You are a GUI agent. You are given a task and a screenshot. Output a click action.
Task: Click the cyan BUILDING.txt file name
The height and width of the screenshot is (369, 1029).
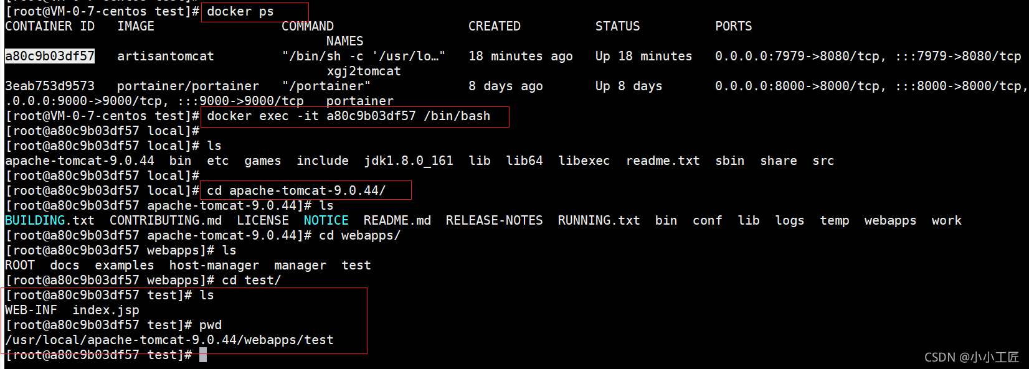[x=50, y=220]
